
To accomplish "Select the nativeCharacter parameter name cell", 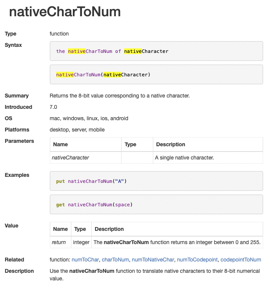I will tap(71, 158).
